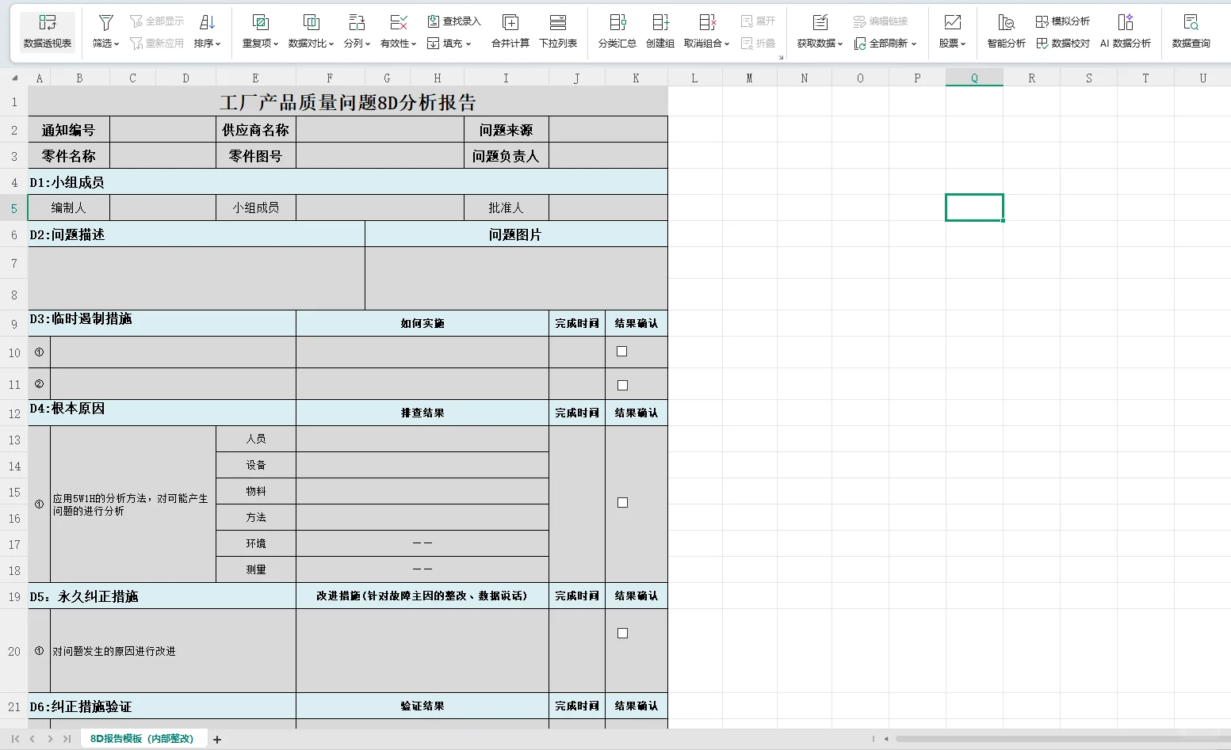The height and width of the screenshot is (750, 1231).
Task: Go to previous sheet navigation arrow
Action: 32,739
